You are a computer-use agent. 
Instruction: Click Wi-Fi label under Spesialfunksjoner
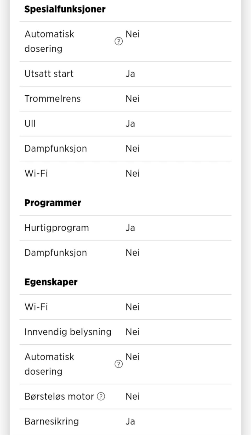[36, 173]
